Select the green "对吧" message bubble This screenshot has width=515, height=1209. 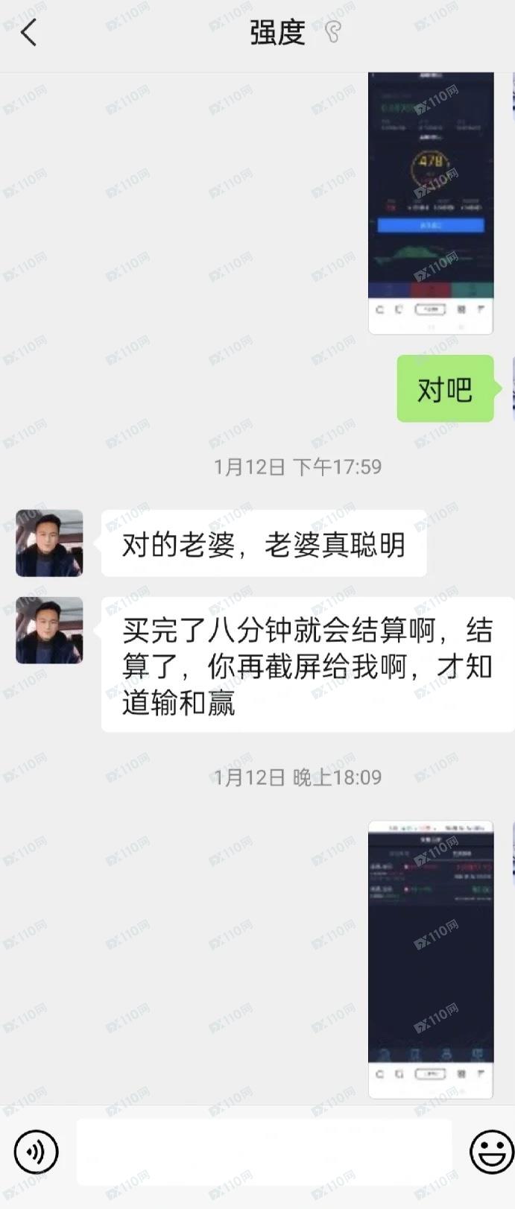point(446,388)
